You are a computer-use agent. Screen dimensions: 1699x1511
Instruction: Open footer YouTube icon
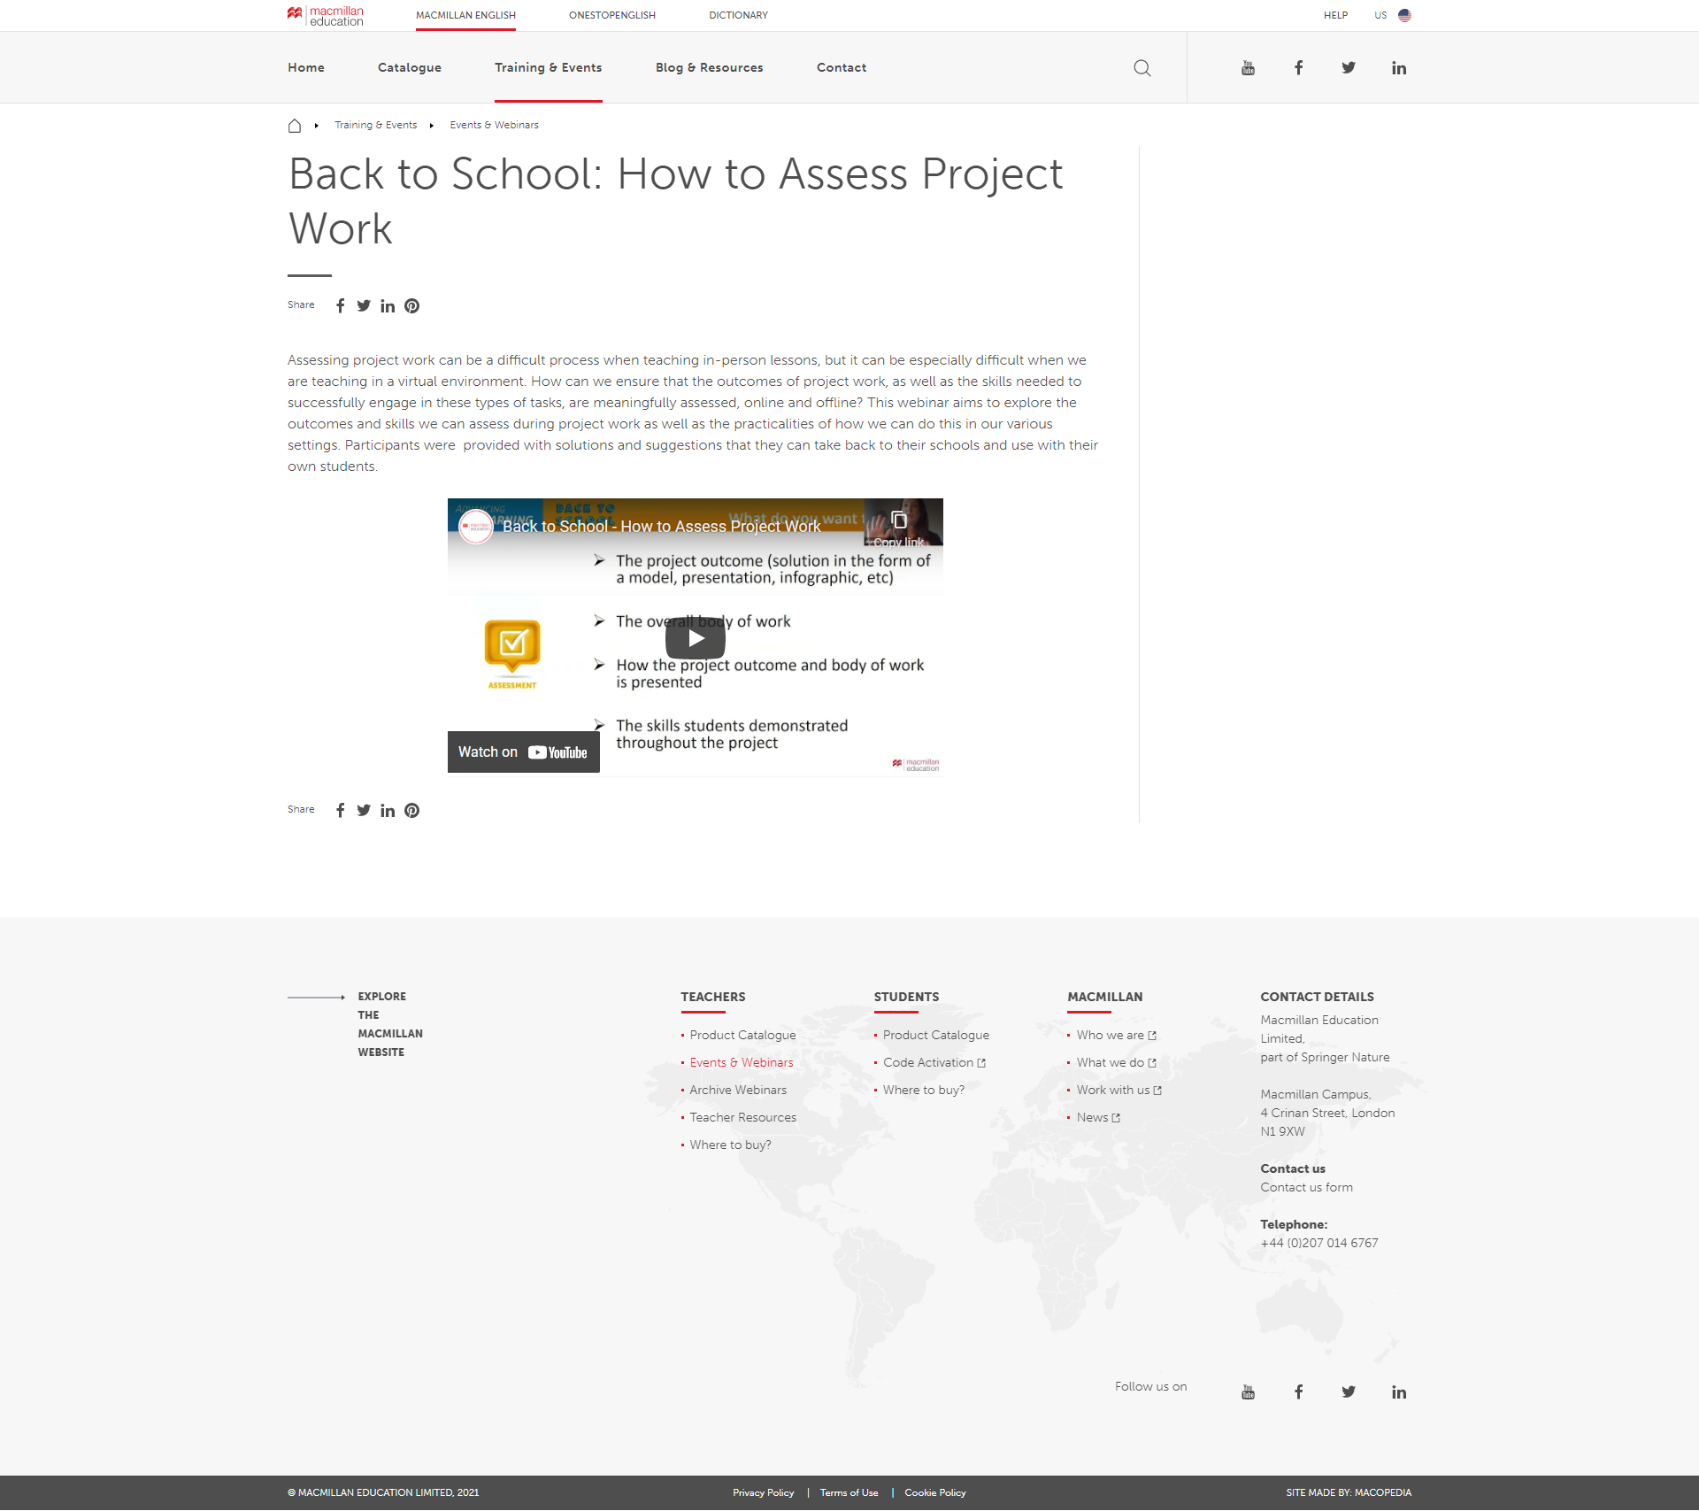[1248, 1392]
